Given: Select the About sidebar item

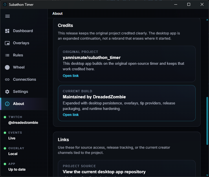Looking at the screenshot, I should tap(24, 104).
